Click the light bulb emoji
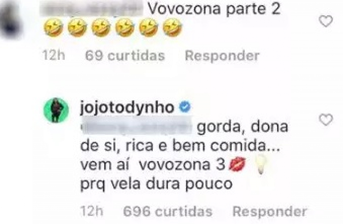This screenshot has height=224, width=343. click(x=260, y=166)
